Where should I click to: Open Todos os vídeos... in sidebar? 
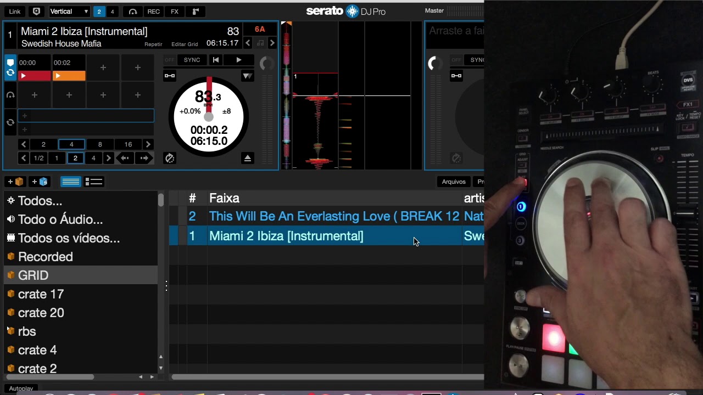pyautogui.click(x=81, y=238)
